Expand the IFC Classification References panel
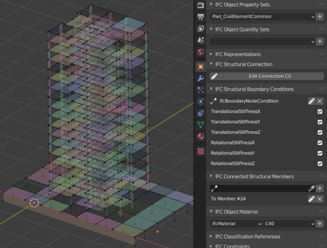 (x=211, y=236)
